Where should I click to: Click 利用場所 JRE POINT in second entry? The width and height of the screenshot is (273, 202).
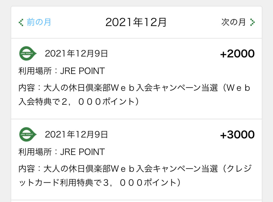(x=62, y=152)
